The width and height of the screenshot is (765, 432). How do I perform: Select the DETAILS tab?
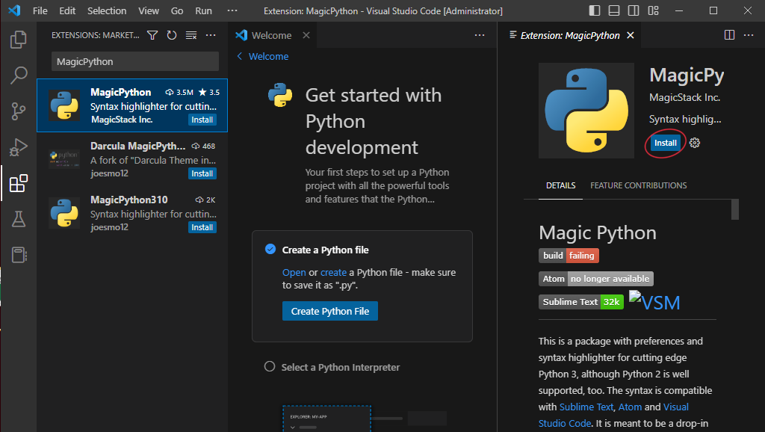point(560,185)
